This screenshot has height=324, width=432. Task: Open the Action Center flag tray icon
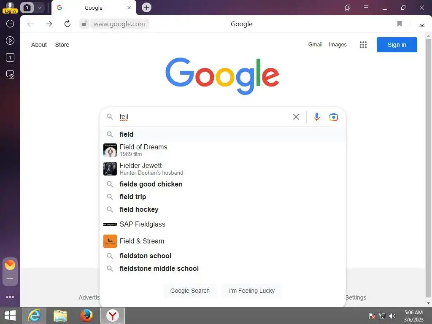[x=372, y=316]
